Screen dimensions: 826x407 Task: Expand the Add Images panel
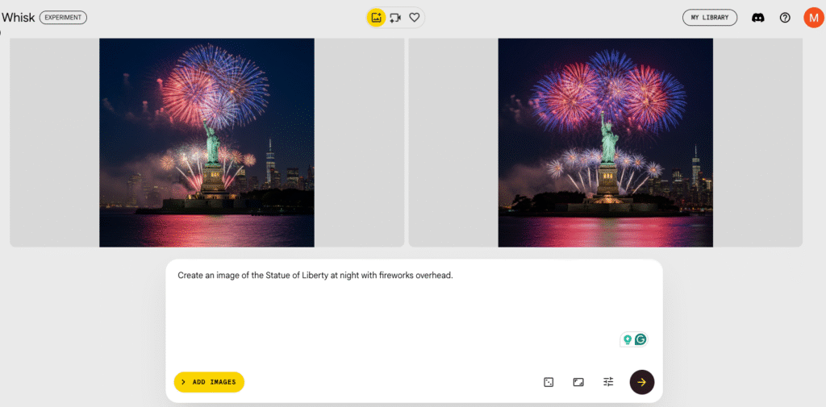click(x=209, y=382)
